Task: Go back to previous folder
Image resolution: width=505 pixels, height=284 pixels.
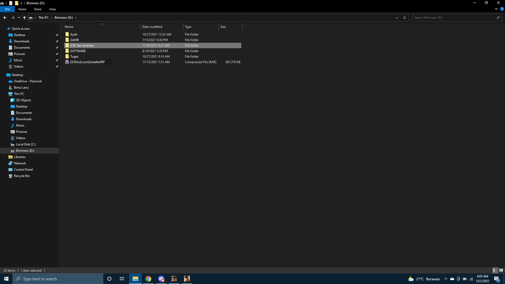Action: tap(5, 18)
